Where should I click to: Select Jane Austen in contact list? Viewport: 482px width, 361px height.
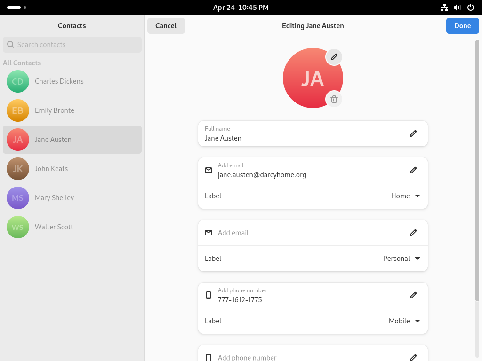coord(72,140)
